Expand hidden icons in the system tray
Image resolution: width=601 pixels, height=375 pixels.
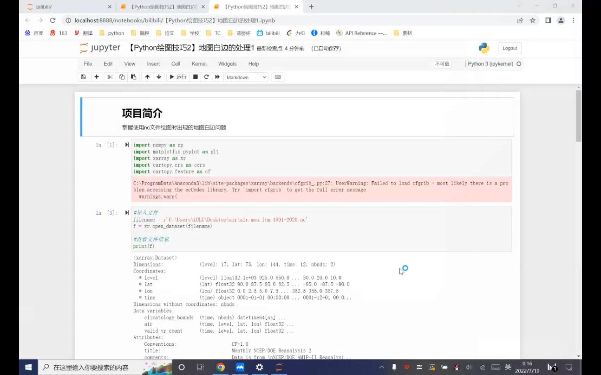[x=381, y=367]
